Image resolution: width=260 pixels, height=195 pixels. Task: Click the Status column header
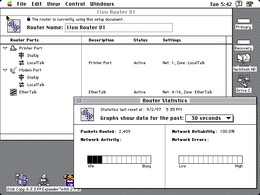[x=141, y=40]
